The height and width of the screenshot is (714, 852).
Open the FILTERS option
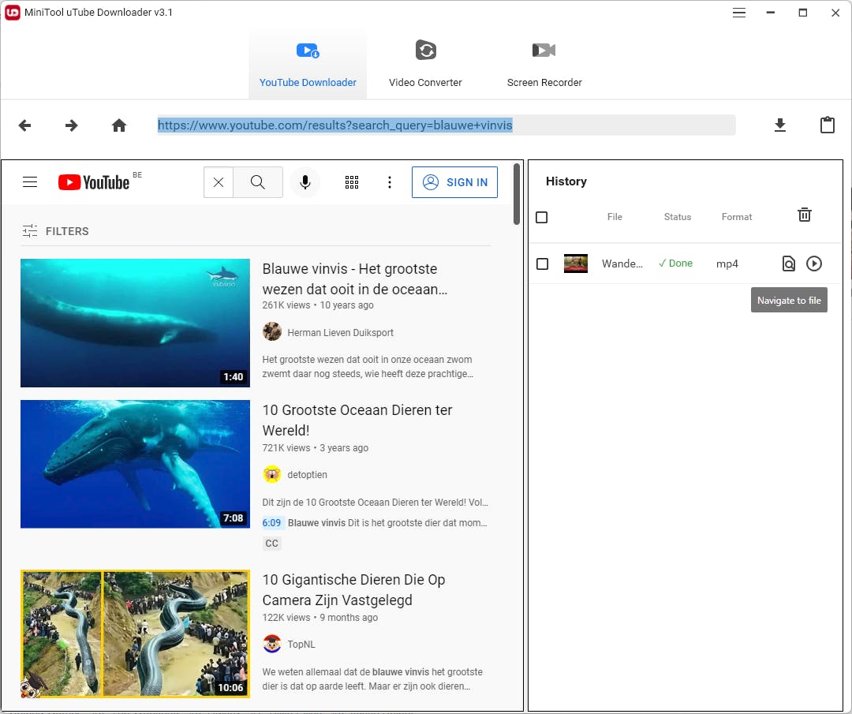[55, 231]
